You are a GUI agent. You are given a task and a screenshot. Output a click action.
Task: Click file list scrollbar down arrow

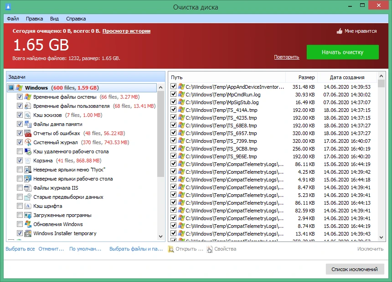click(x=381, y=237)
